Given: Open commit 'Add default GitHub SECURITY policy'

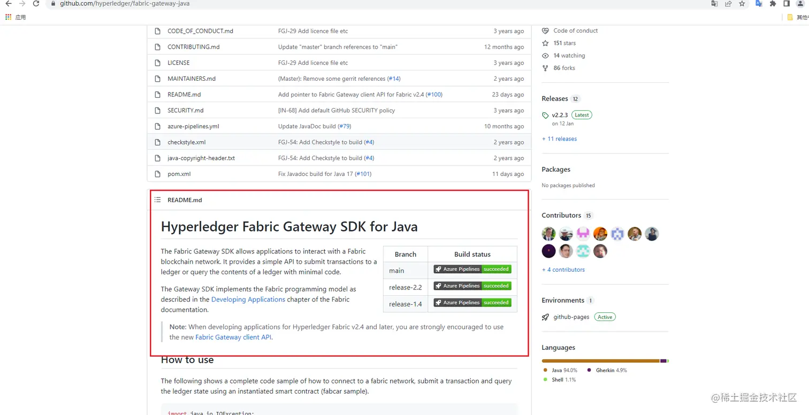Looking at the screenshot, I should (337, 110).
